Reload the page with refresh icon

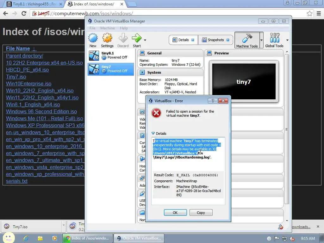(x=24, y=13)
